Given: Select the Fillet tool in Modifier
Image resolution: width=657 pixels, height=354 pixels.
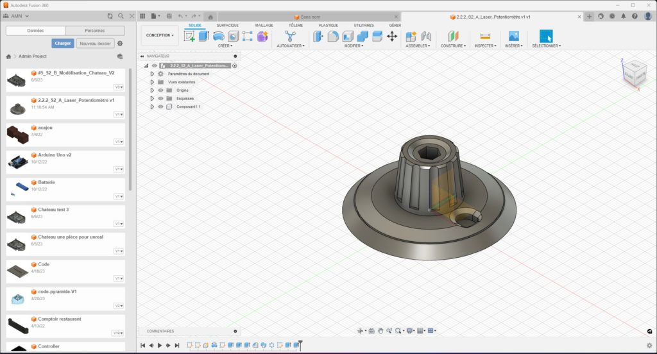Looking at the screenshot, I should pyautogui.click(x=333, y=37).
